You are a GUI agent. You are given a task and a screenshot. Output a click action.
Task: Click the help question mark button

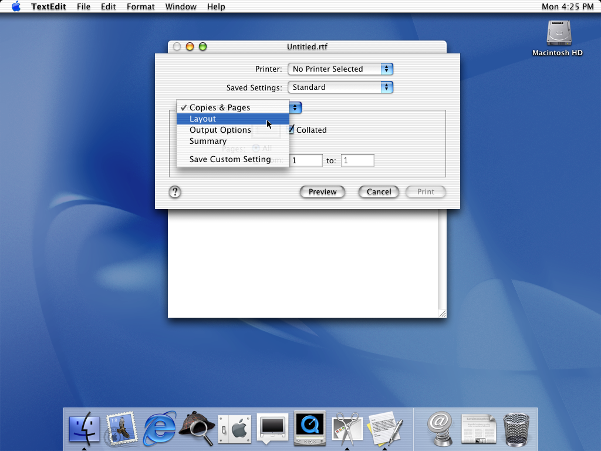(175, 192)
